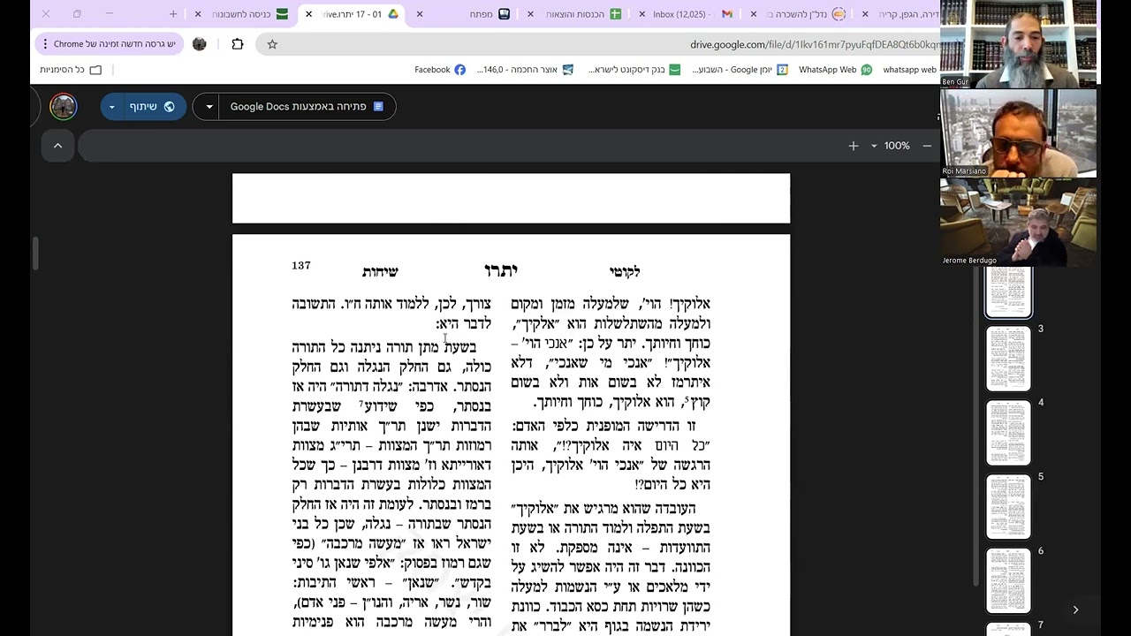The width and height of the screenshot is (1131, 636).
Task: Select the highlighted current page thumbnail
Action: [x=1008, y=291]
